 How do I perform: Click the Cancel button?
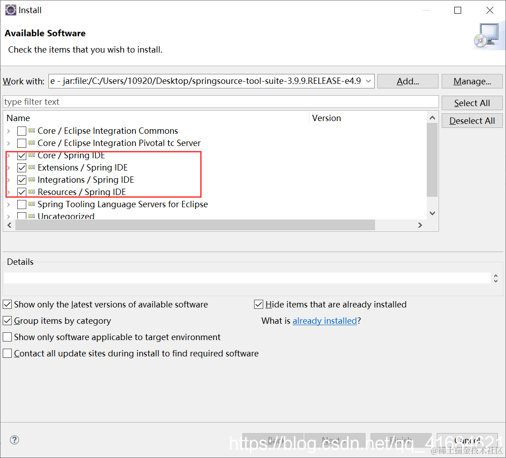(467, 440)
